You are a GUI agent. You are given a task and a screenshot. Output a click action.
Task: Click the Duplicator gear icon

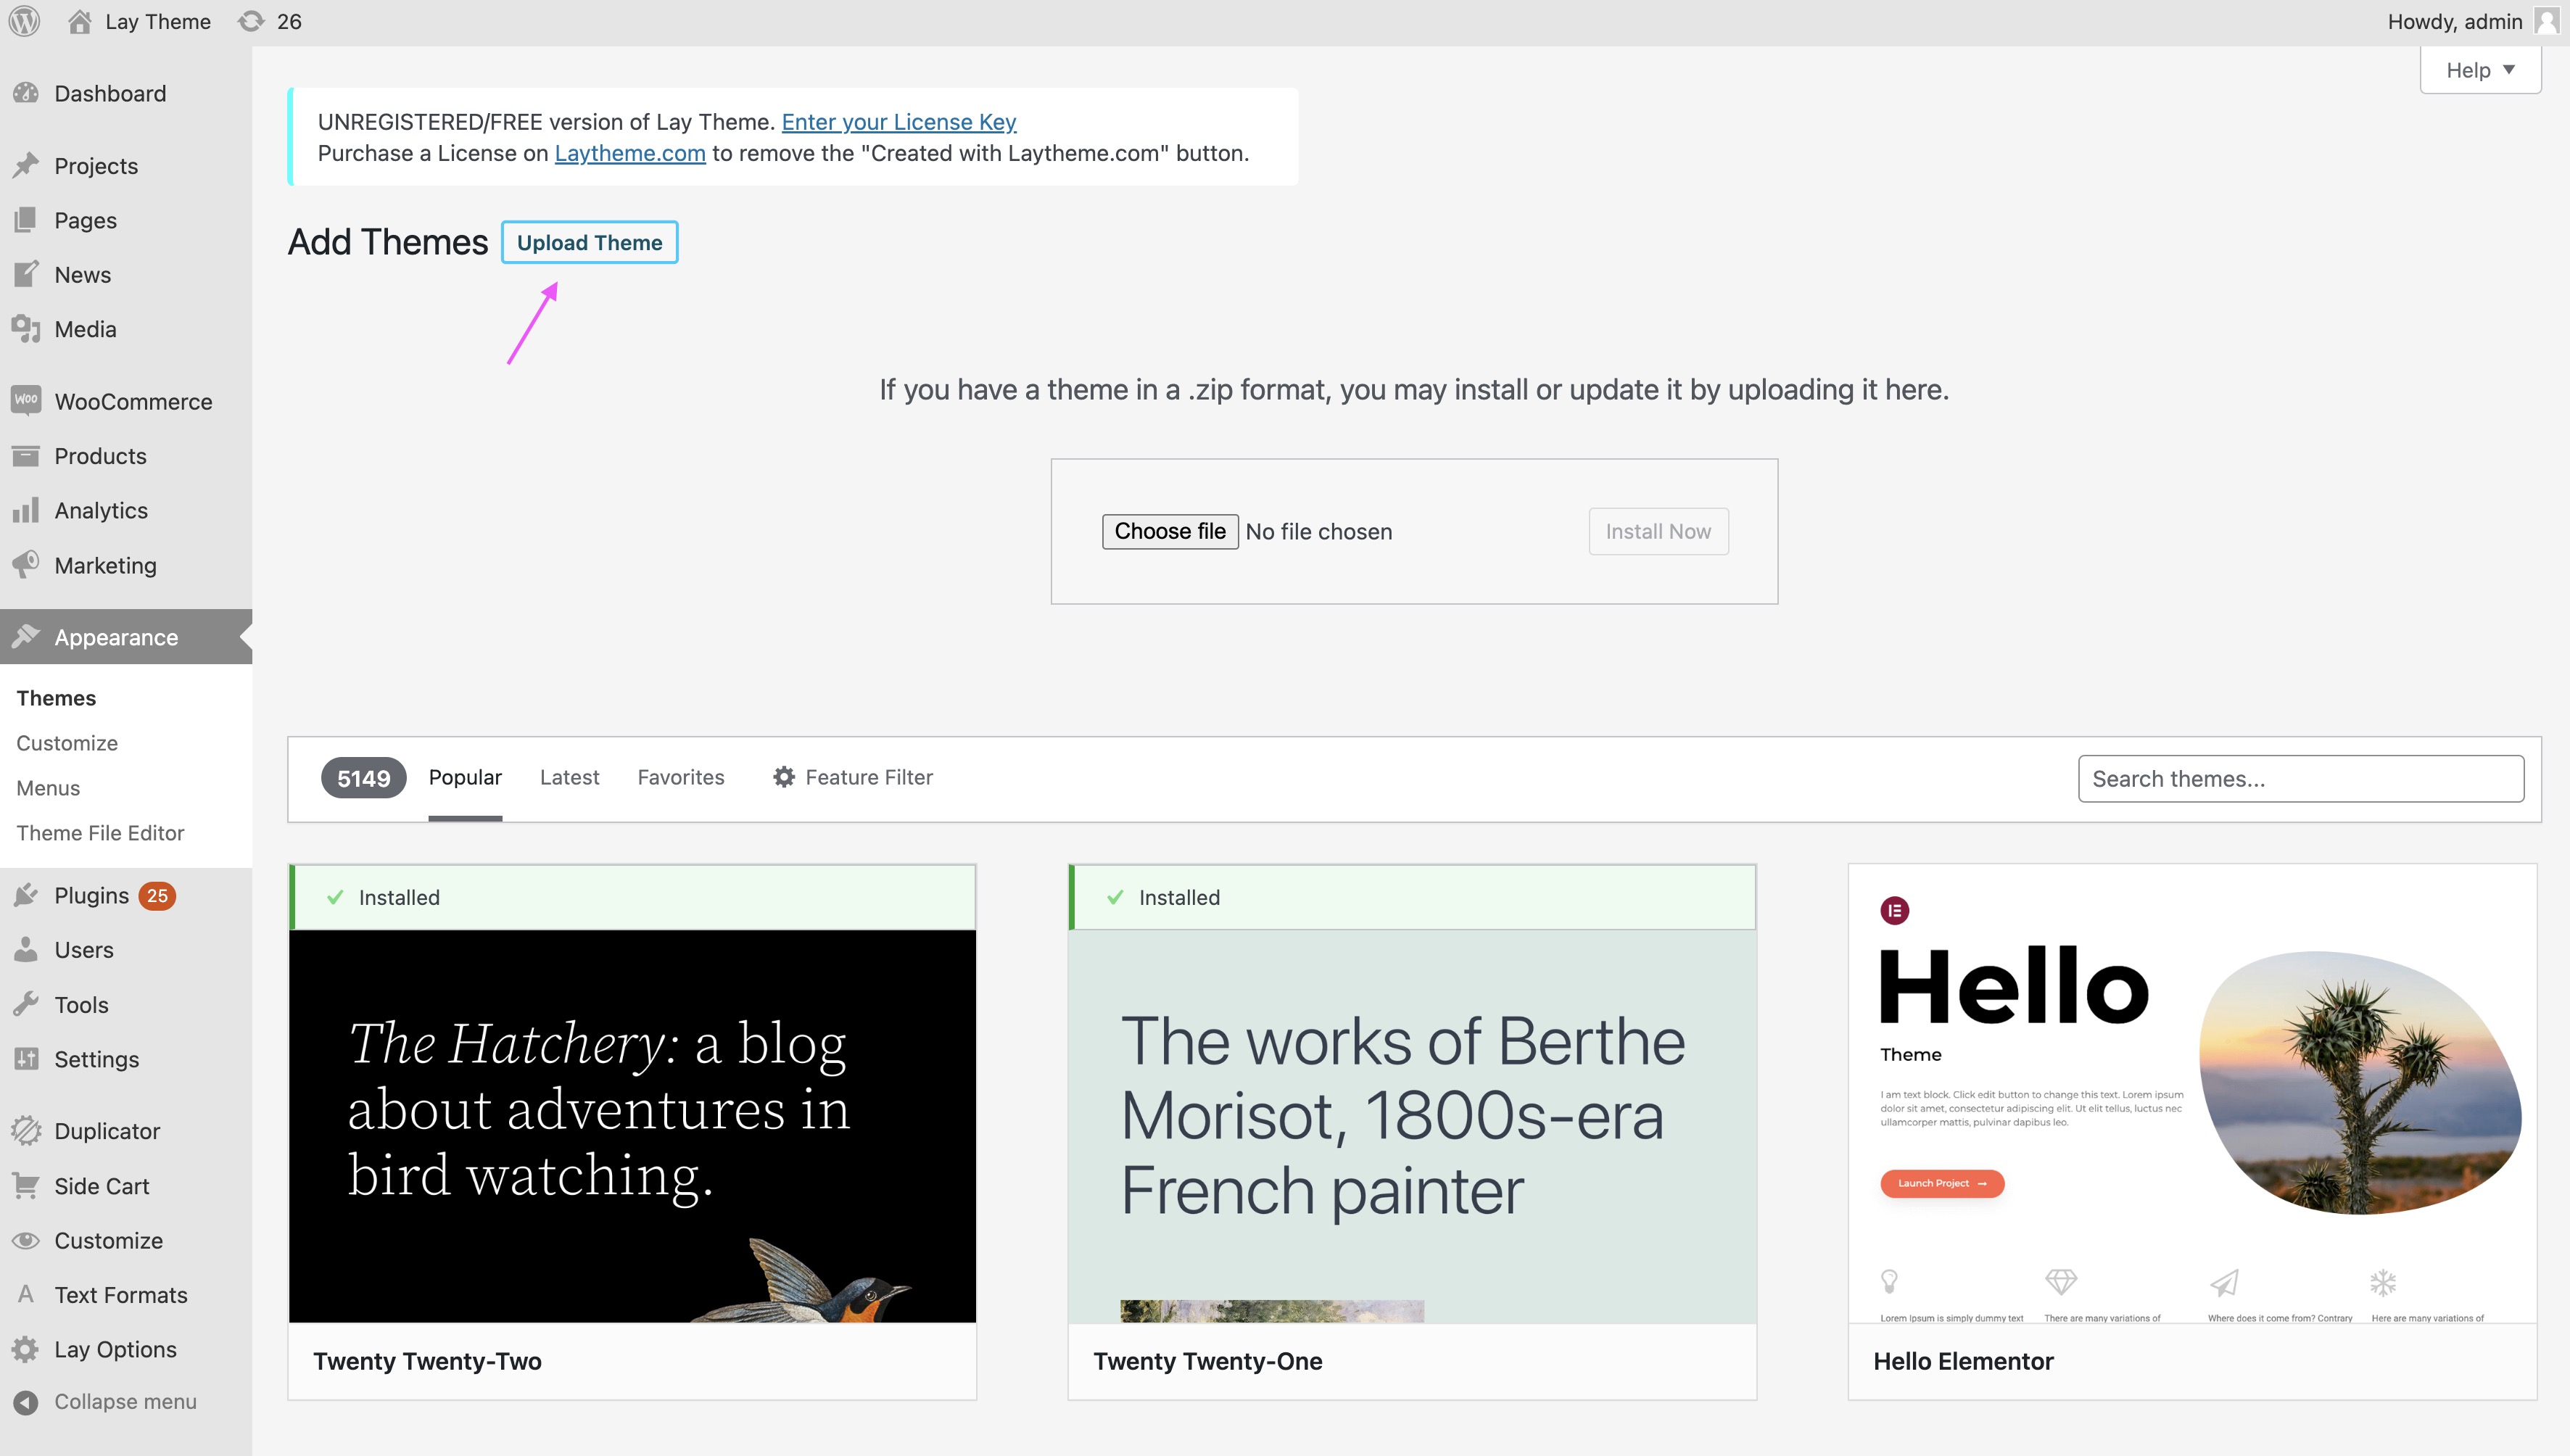26,1131
